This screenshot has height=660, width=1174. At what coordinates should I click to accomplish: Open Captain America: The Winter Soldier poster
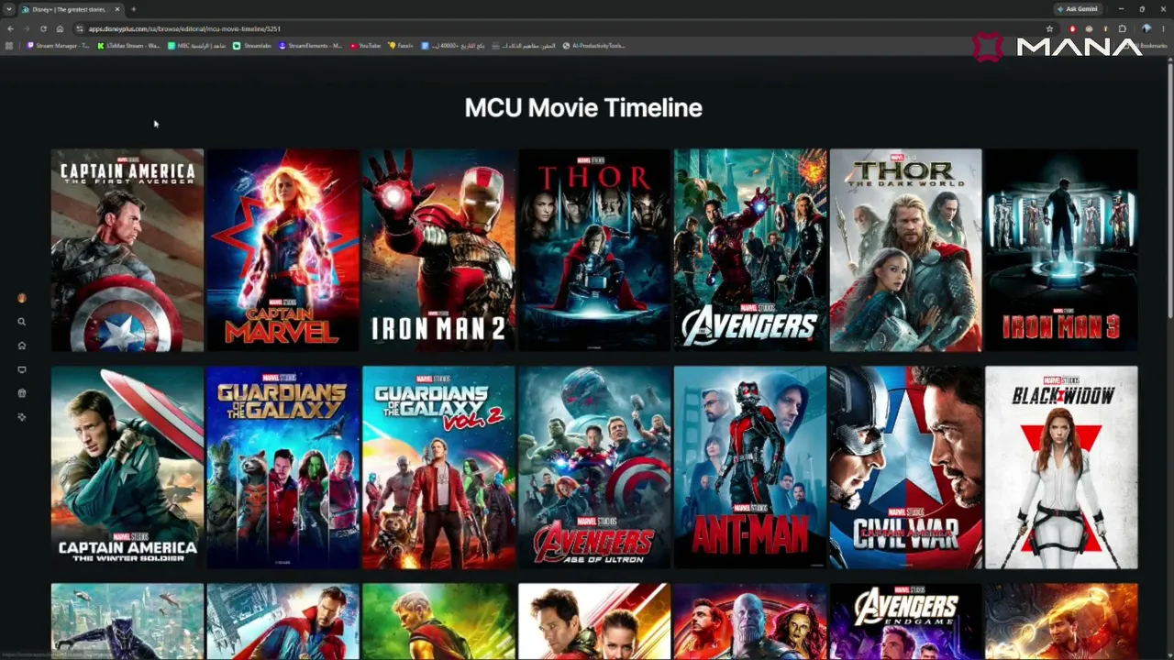(x=127, y=467)
